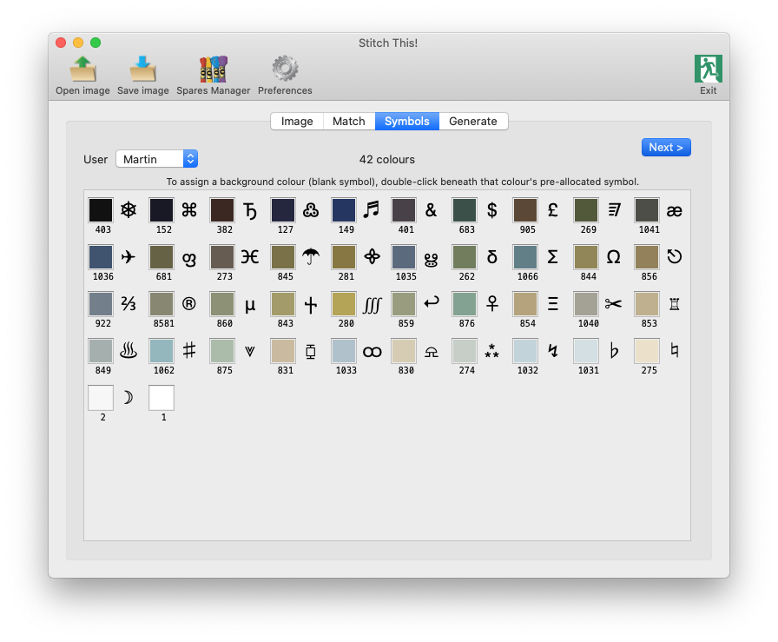The width and height of the screenshot is (778, 642).
Task: Click the light blue colour swatch 1062
Action: pyautogui.click(x=162, y=351)
